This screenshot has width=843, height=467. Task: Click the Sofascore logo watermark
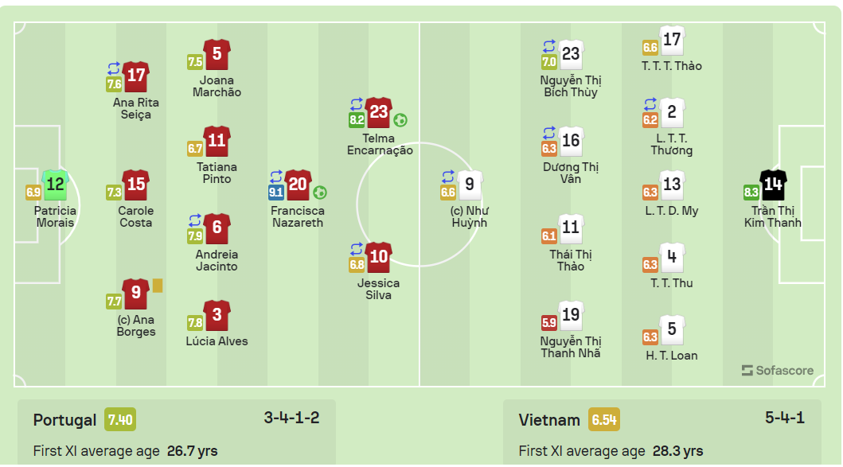pyautogui.click(x=777, y=371)
